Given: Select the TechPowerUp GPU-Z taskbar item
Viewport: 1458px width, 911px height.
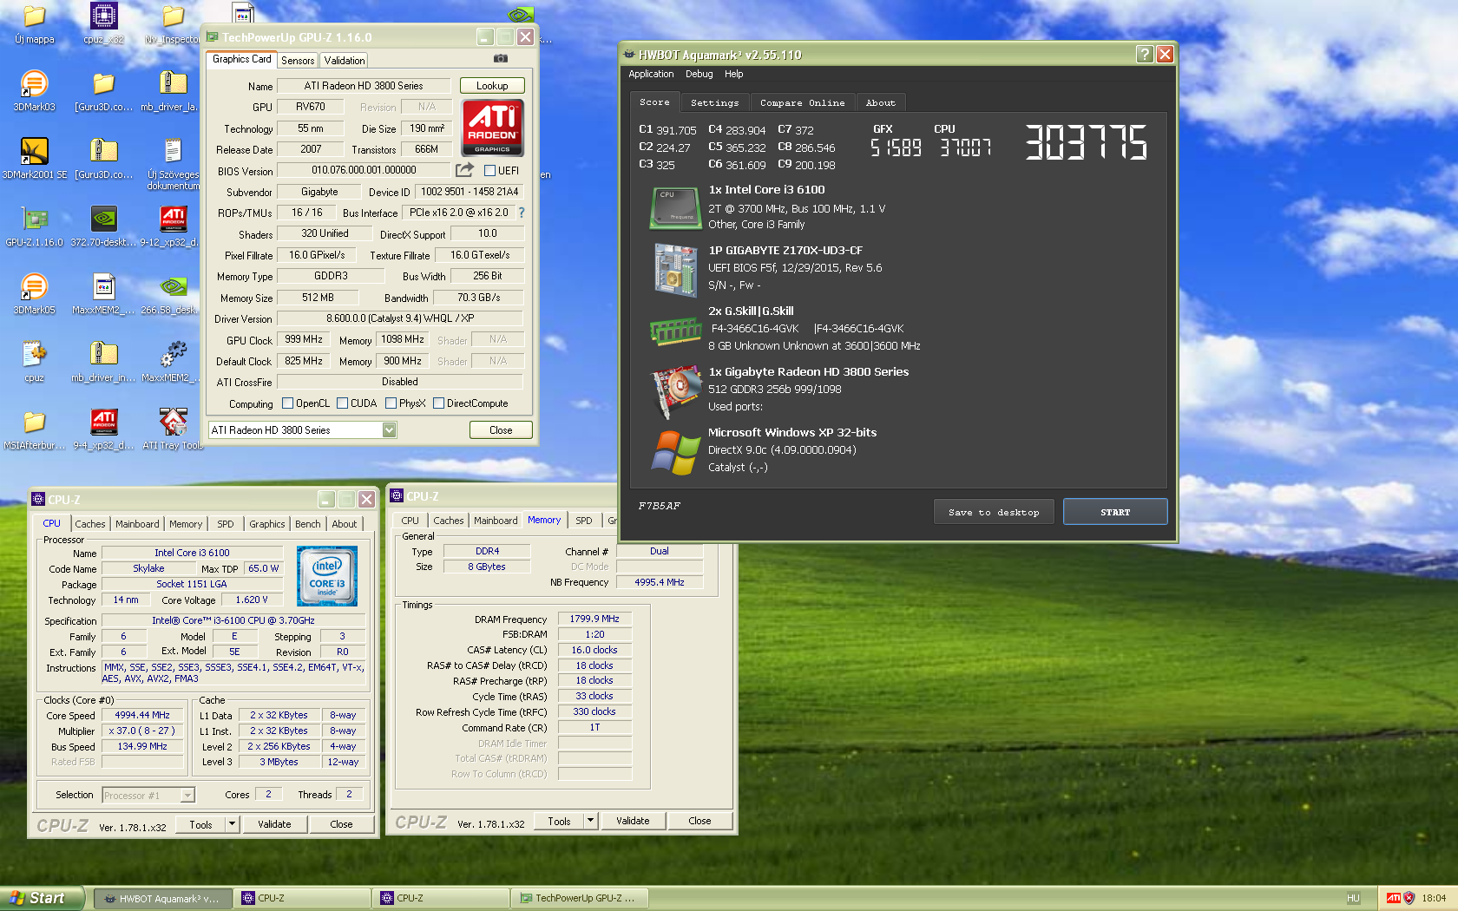Looking at the screenshot, I should tap(578, 898).
